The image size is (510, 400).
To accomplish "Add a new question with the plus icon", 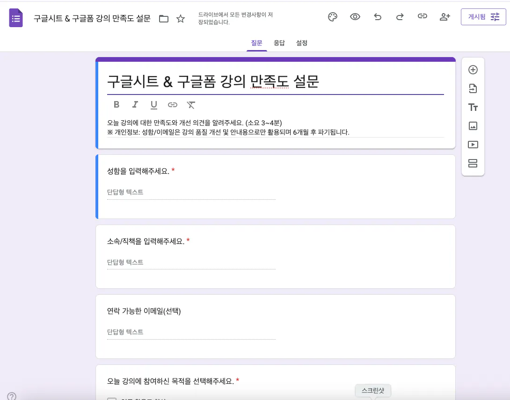I will click(x=473, y=70).
